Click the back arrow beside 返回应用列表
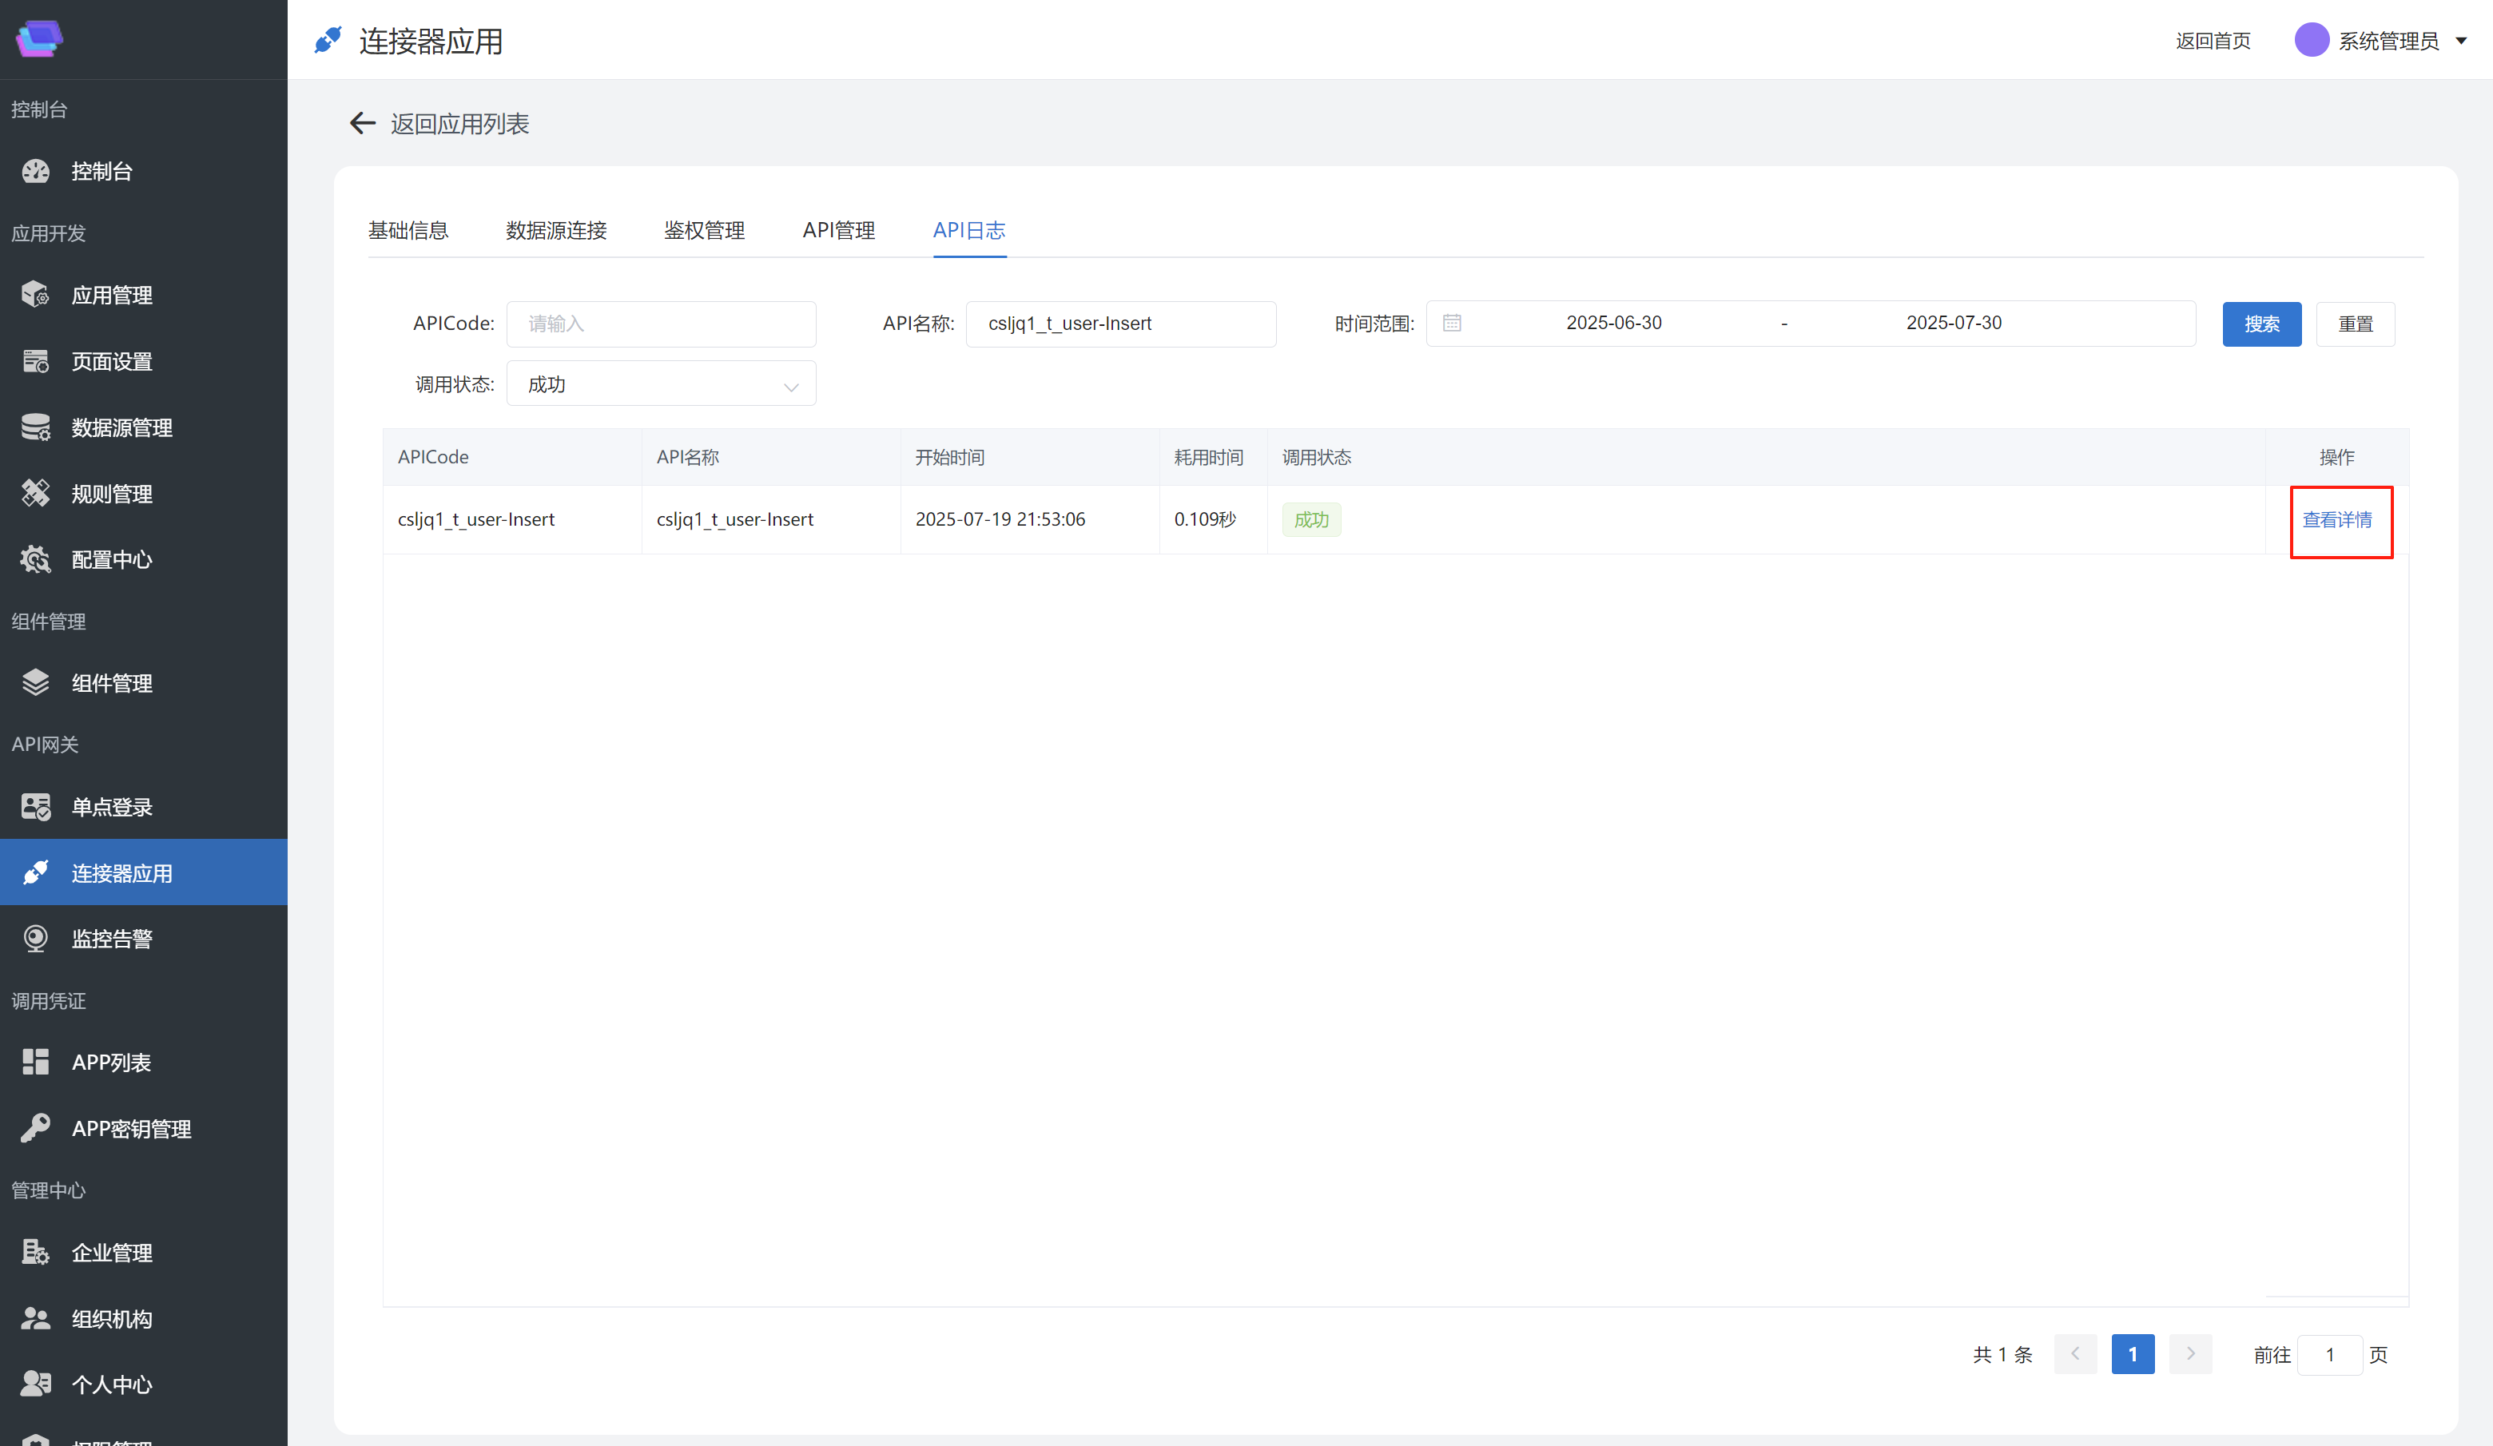The image size is (2493, 1446). pos(362,123)
